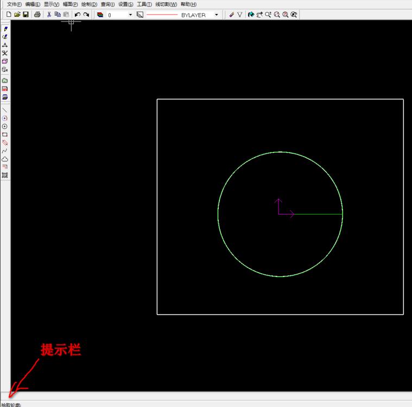Screen dimensions: 412x407
Task: Click the Redo arrow icon
Action: coord(86,15)
